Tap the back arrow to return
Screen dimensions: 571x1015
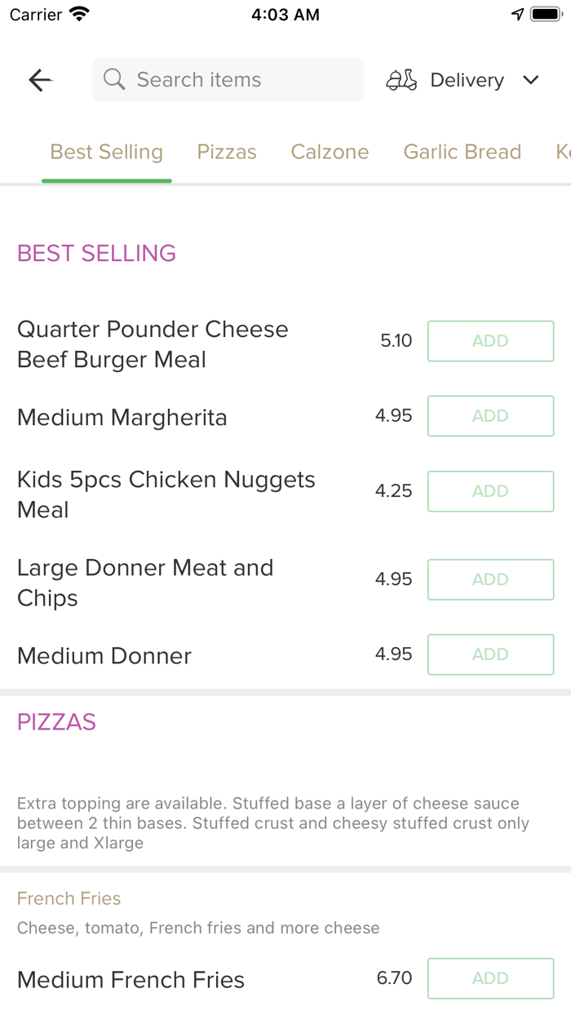39,79
